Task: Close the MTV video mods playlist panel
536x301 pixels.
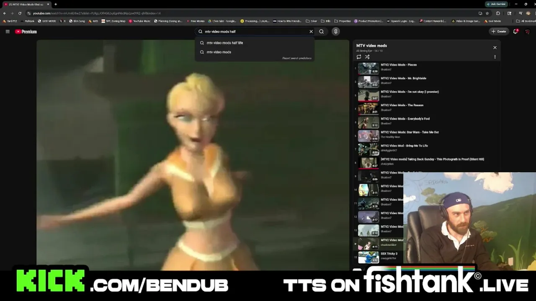Action: (x=495, y=47)
